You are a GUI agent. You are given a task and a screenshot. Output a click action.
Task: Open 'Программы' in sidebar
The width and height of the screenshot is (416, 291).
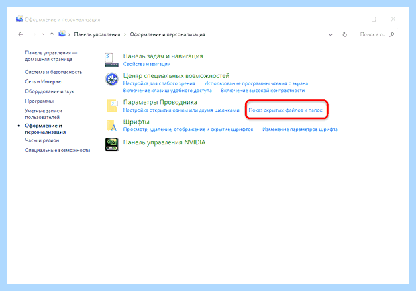coord(40,101)
